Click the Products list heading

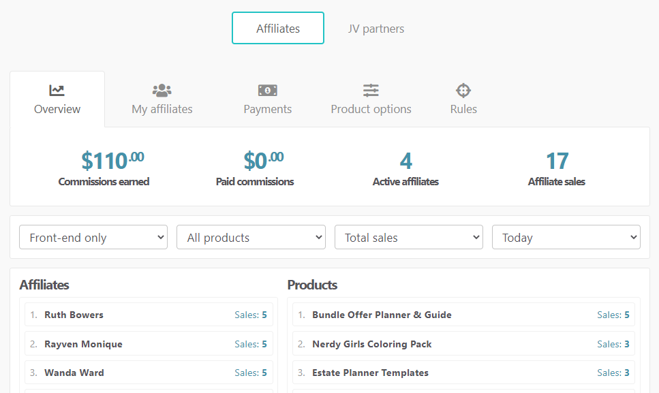point(312,285)
